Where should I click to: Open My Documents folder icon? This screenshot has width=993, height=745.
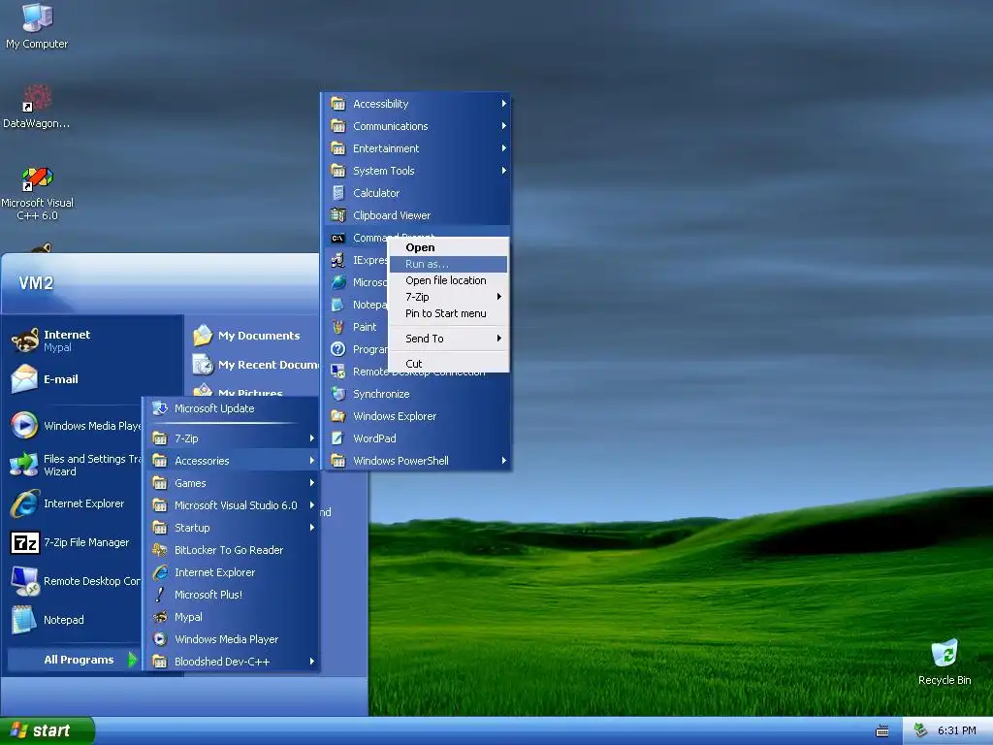[203, 335]
